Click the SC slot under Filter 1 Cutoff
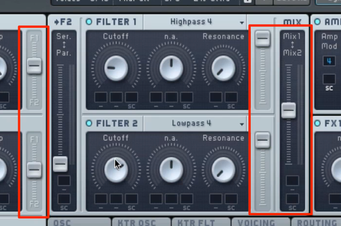 pos(132,97)
